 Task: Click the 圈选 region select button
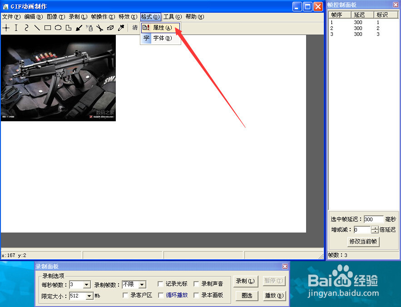(x=247, y=296)
